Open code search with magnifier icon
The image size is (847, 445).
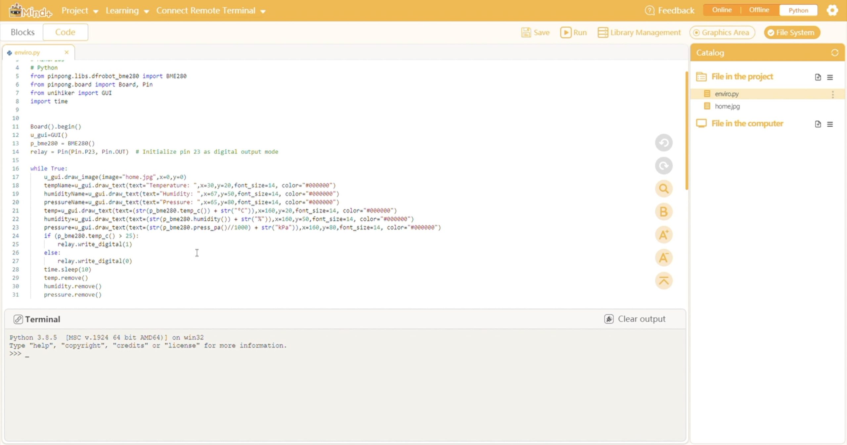tap(663, 189)
